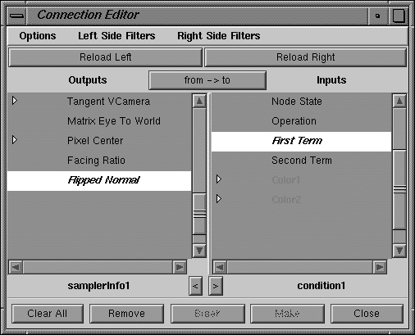
Task: Open the Options menu
Action: point(38,36)
